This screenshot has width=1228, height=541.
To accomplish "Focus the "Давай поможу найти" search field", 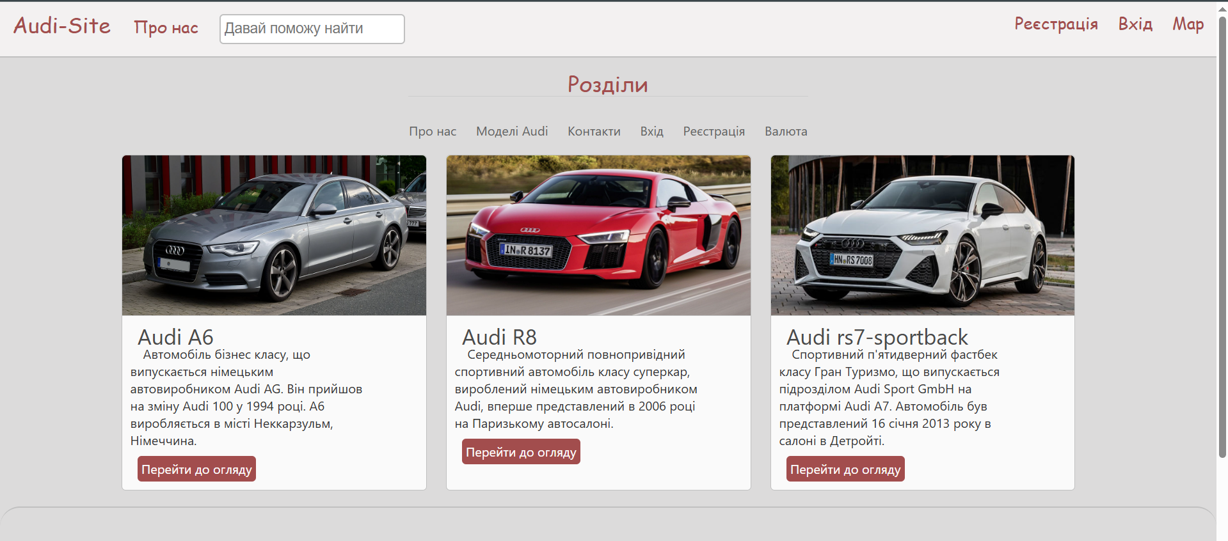I will tap(312, 29).
